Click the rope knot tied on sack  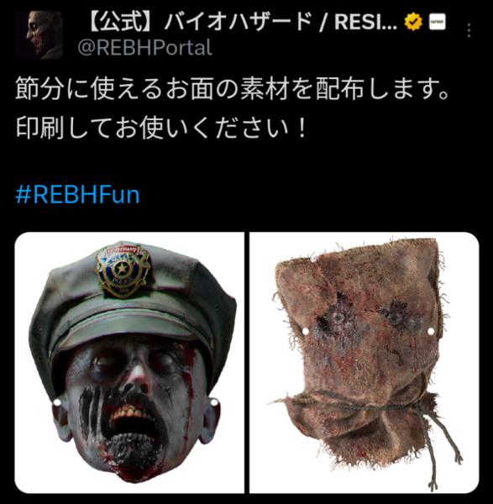417,406
